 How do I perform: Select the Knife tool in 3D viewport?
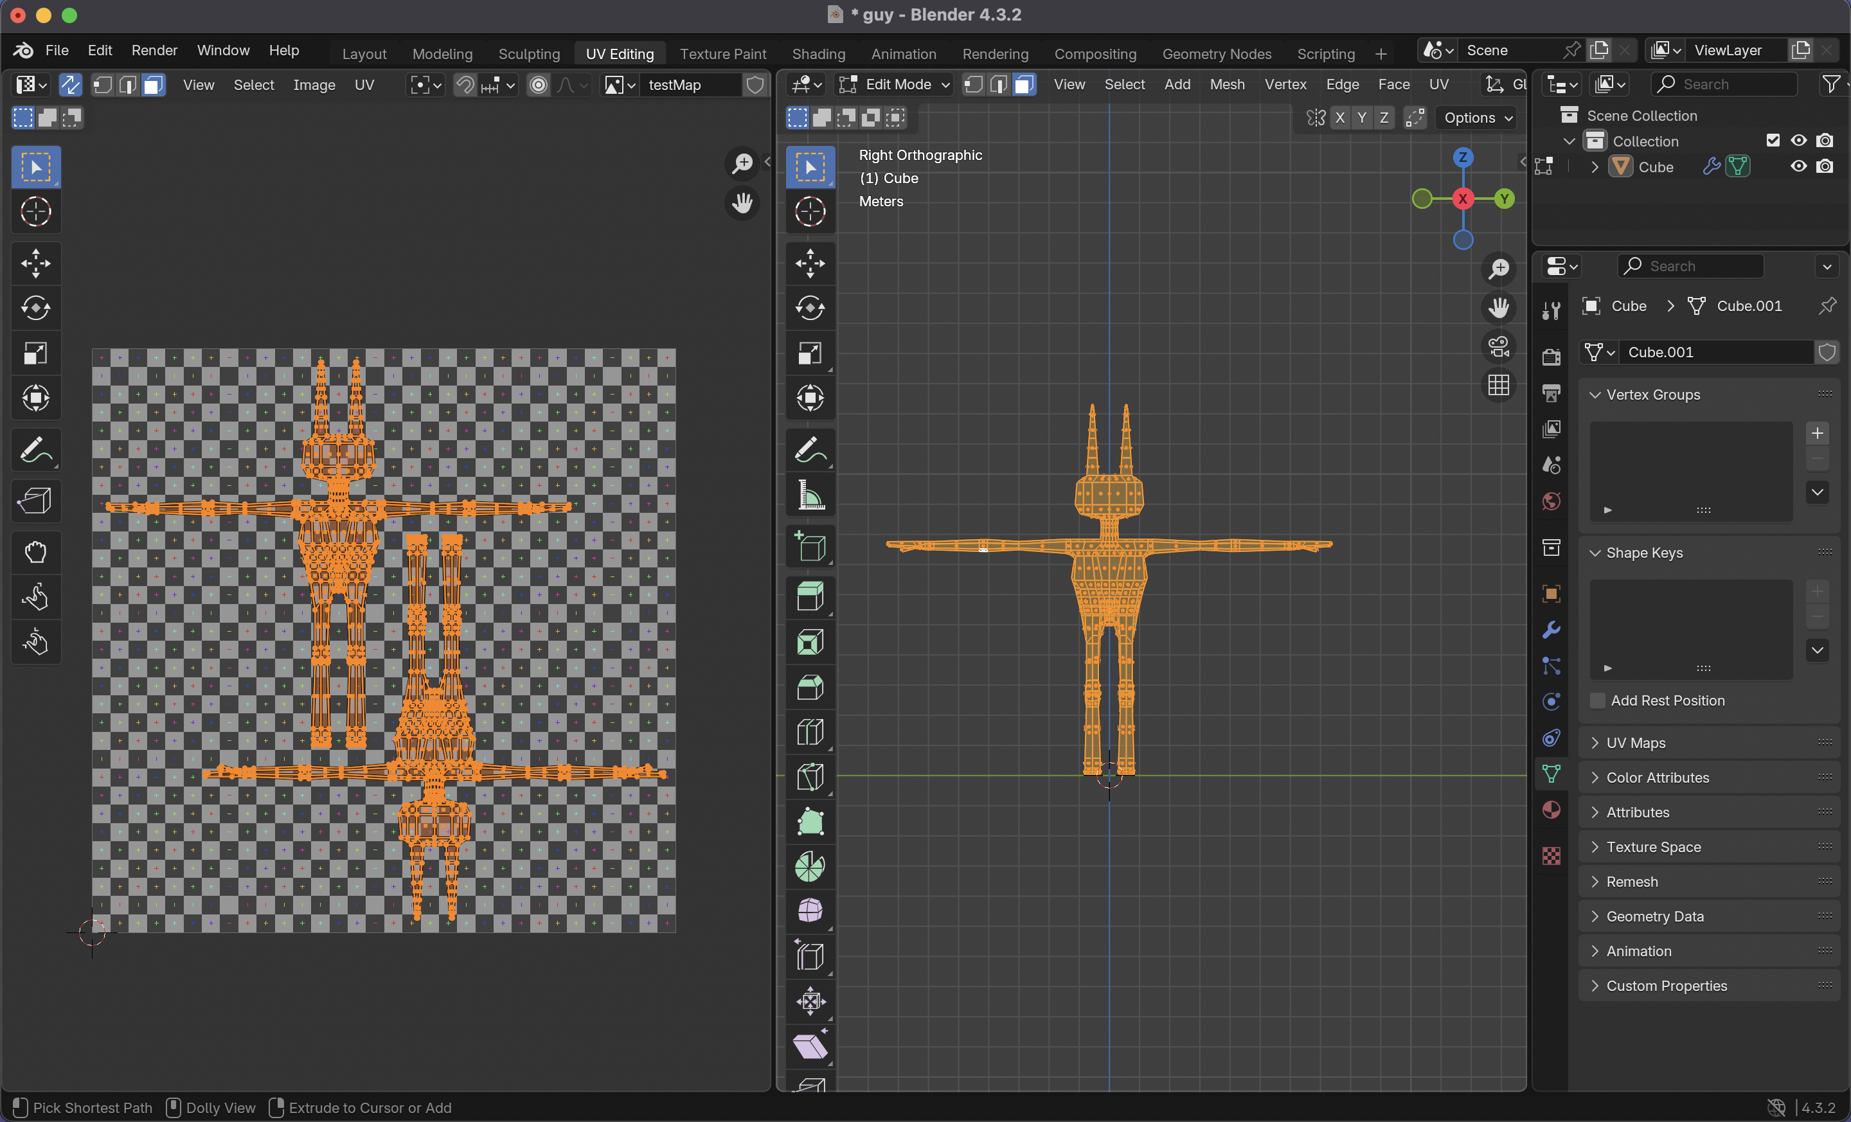pyautogui.click(x=810, y=776)
